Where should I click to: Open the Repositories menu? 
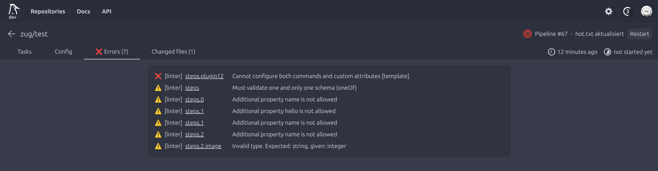click(48, 11)
